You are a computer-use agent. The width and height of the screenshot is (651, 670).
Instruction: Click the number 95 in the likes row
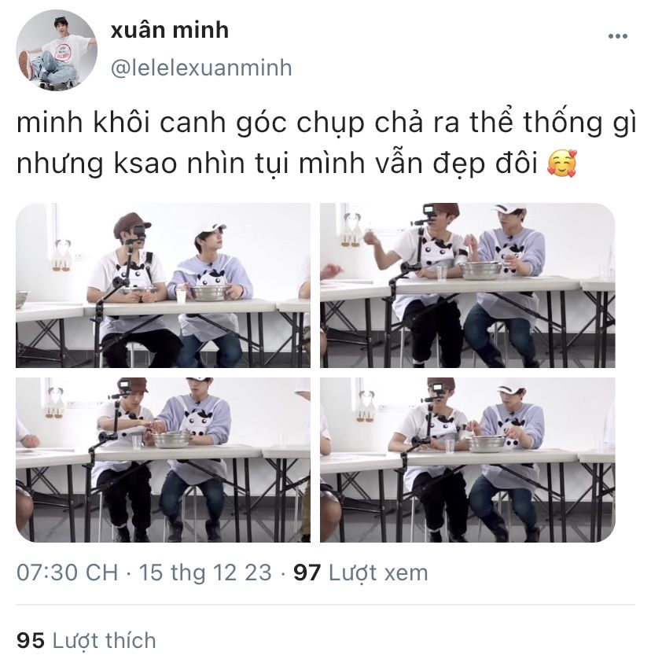31,641
